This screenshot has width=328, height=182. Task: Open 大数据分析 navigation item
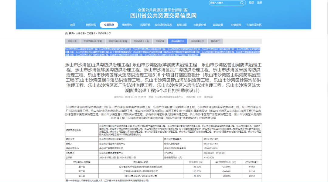coord(200,25)
